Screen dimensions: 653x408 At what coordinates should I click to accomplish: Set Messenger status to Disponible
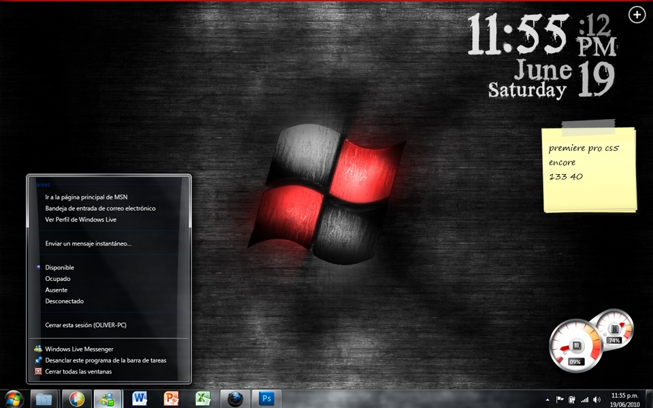(58, 267)
